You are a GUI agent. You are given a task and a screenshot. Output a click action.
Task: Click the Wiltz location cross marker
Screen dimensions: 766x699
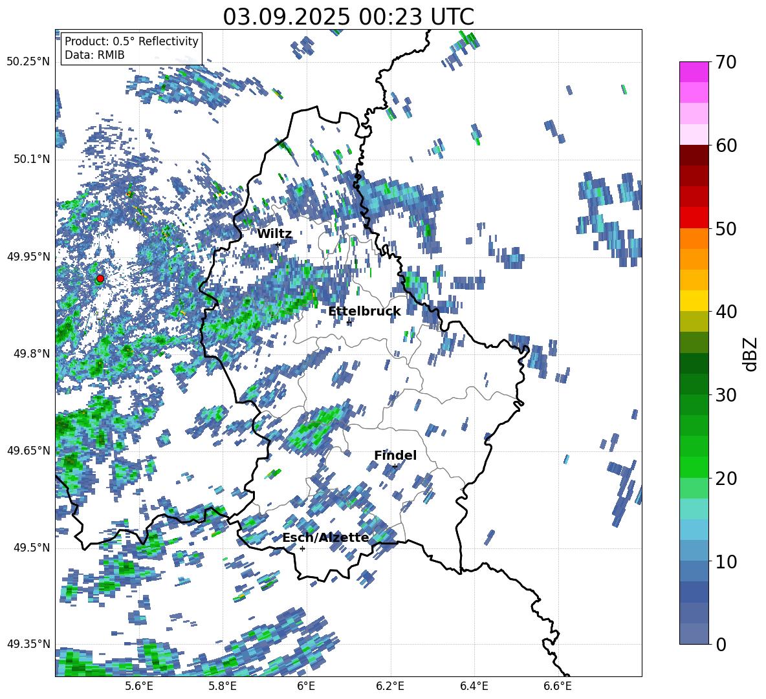278,244
